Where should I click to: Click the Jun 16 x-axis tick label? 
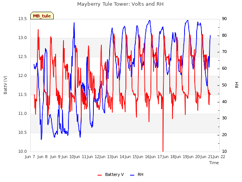(143, 157)
